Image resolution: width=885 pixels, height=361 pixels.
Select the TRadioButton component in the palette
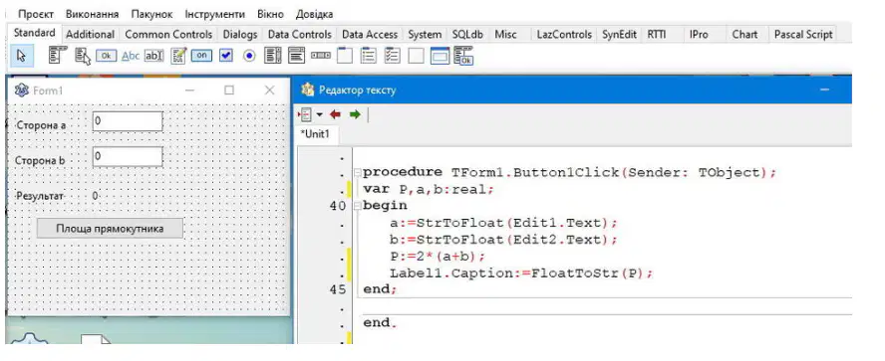250,56
